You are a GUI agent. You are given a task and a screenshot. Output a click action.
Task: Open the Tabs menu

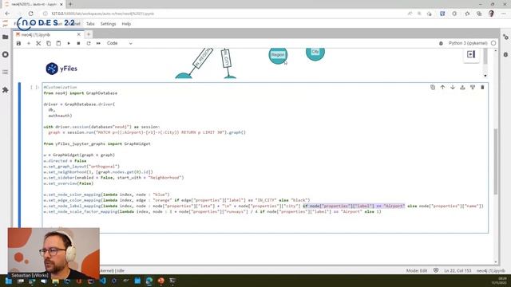pos(90,24)
